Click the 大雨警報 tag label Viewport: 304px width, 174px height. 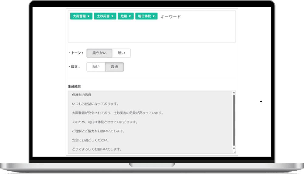79,16
